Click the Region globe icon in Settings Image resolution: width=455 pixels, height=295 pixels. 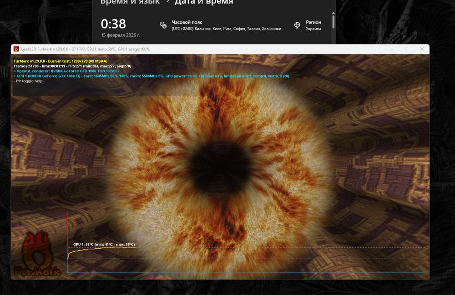coord(297,25)
